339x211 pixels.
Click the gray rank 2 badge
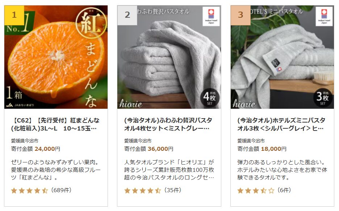pyautogui.click(x=127, y=15)
